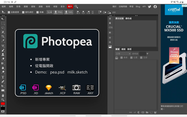Select the Blur droplet tool
The width and height of the screenshot is (187, 117).
point(3,68)
